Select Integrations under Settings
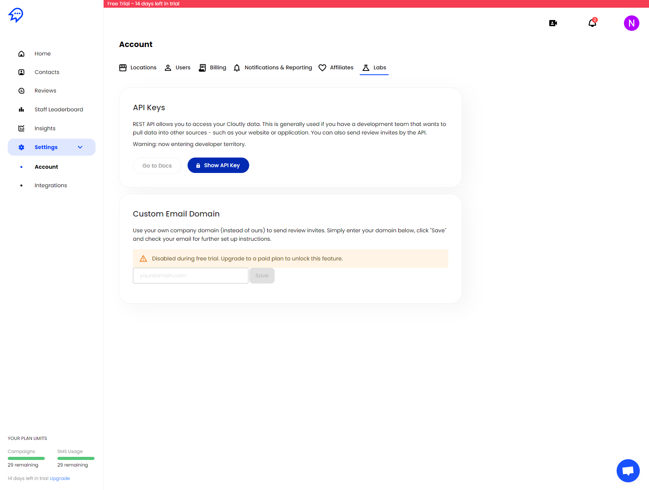Image resolution: width=649 pixels, height=490 pixels. (x=51, y=185)
